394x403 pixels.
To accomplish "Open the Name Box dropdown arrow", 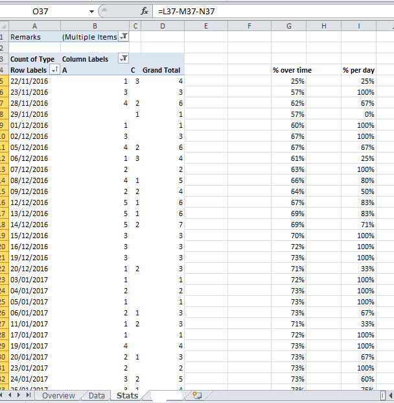I will point(91,11).
